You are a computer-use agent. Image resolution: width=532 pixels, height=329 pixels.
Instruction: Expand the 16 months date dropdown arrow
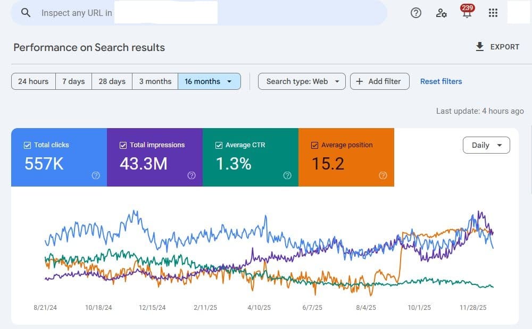(229, 81)
